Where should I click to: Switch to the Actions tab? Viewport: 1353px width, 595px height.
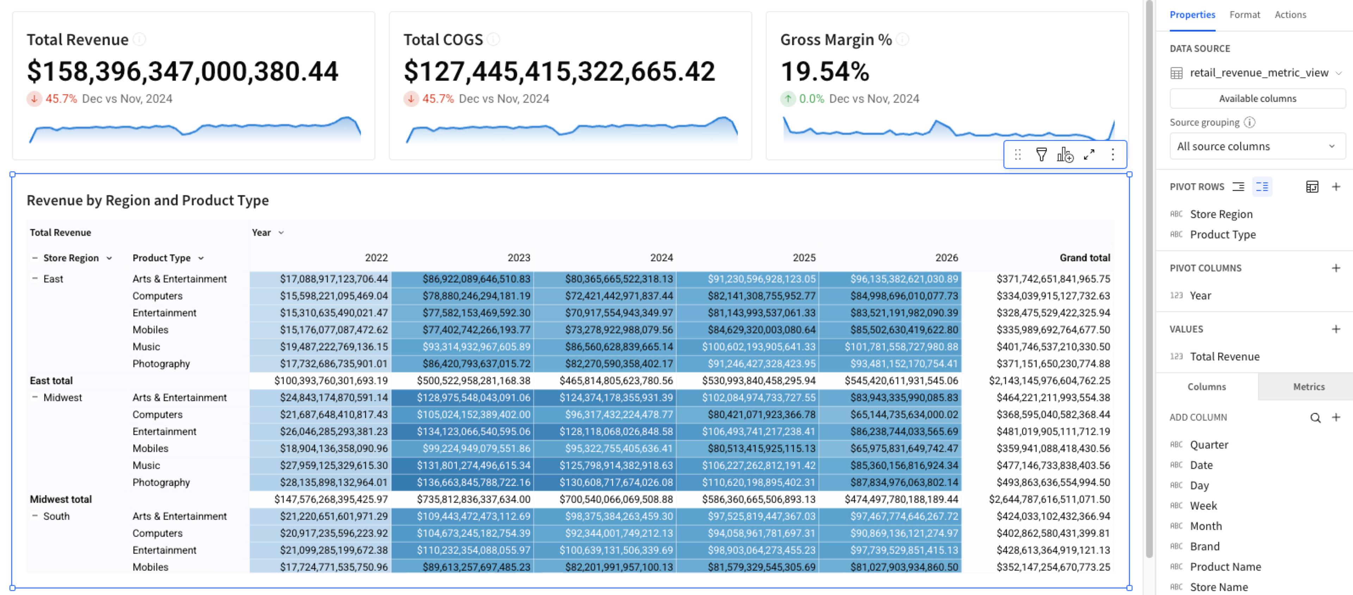(1290, 15)
